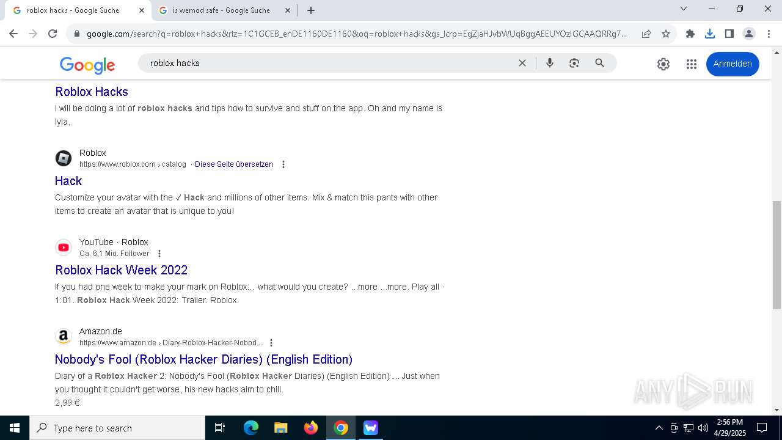The width and height of the screenshot is (782, 440).
Task: Click the '2,99 €' price text
Action: point(67,403)
